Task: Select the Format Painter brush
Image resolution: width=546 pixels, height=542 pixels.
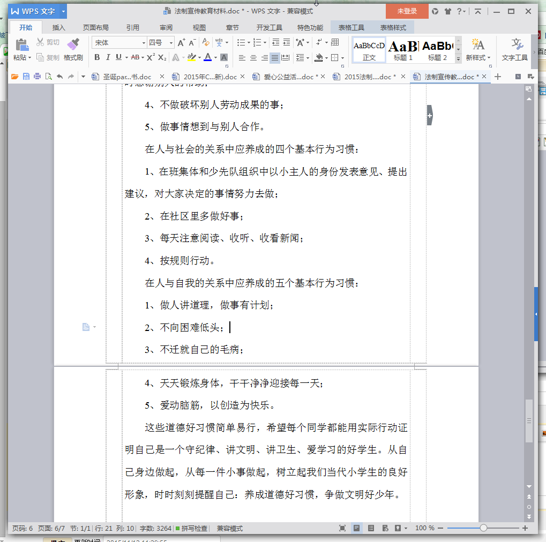Action: coord(73,44)
